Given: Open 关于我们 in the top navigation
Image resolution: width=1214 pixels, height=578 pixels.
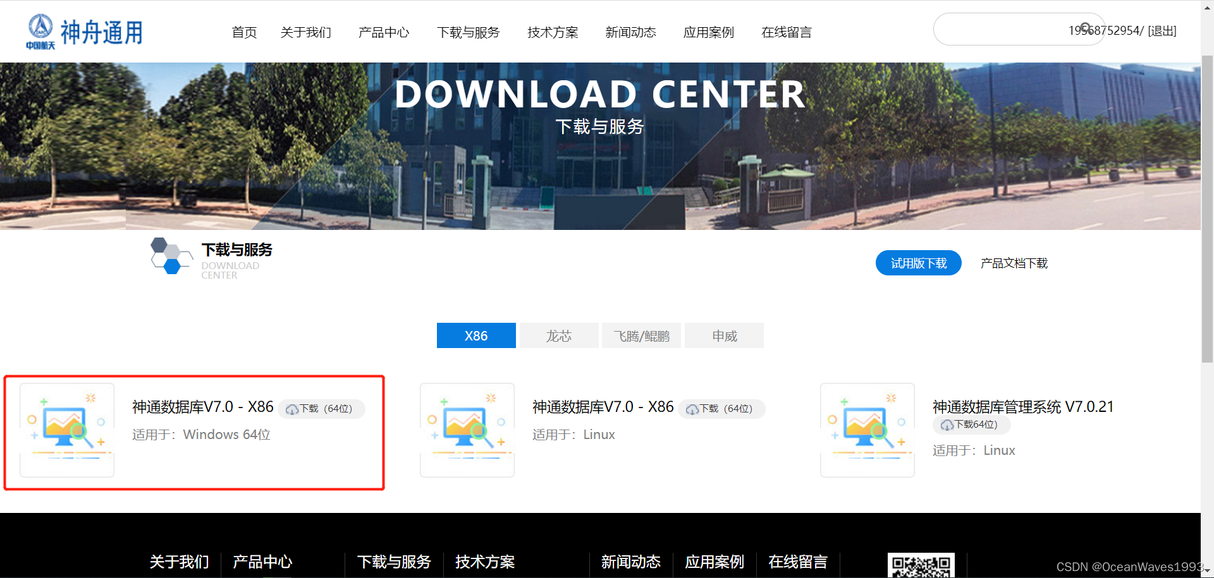Looking at the screenshot, I should coord(306,32).
